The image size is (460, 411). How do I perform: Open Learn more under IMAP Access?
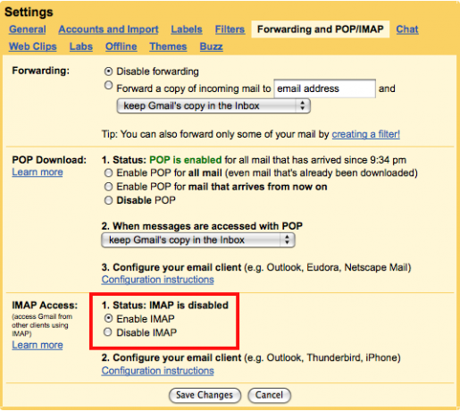click(x=38, y=345)
